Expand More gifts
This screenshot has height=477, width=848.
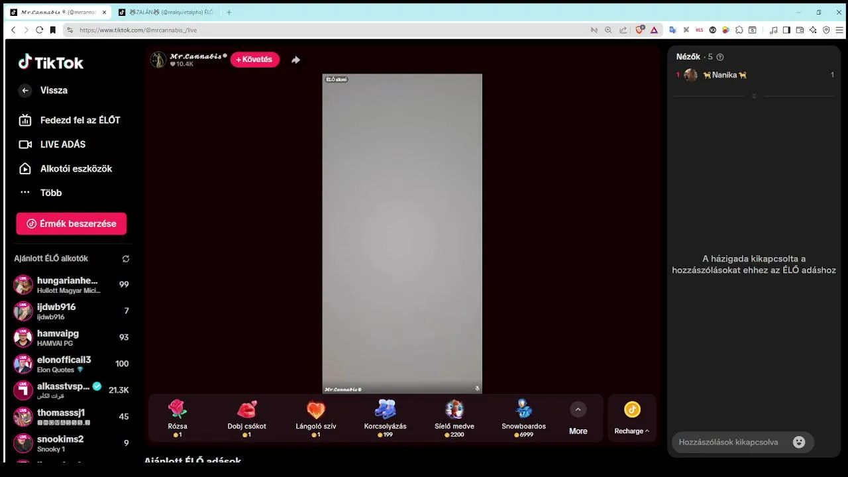[578, 419]
